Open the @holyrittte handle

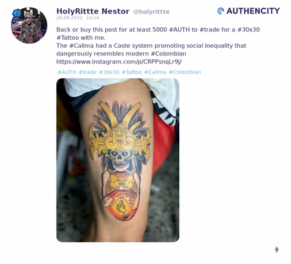(151, 12)
